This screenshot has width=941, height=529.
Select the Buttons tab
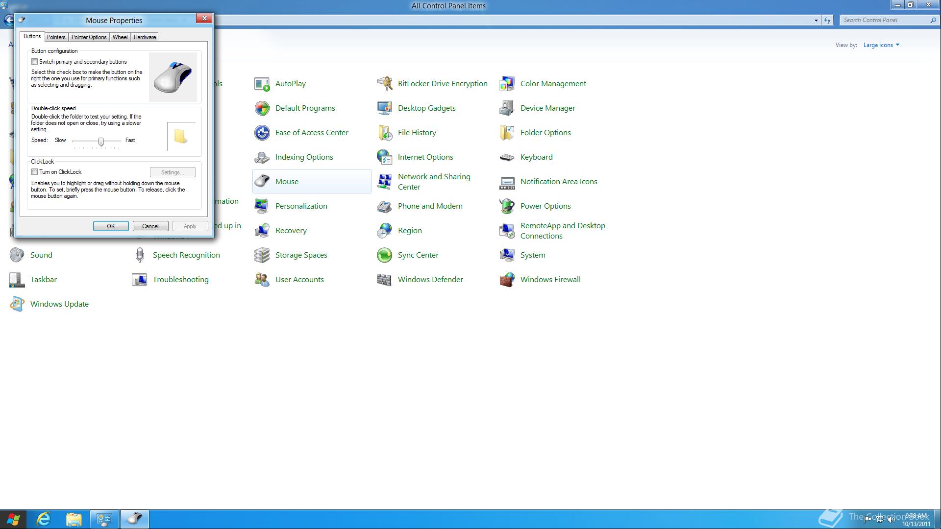(x=32, y=37)
